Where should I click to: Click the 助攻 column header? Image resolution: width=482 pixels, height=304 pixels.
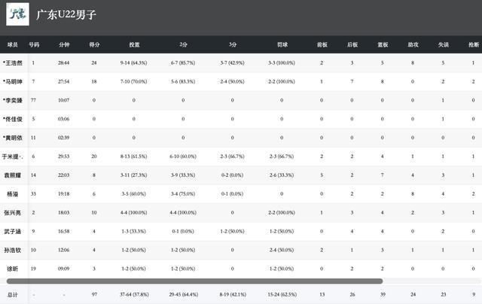[x=413, y=44]
